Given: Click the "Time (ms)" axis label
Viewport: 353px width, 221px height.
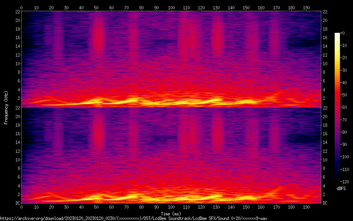Looking at the screenshot, I should tap(171, 214).
